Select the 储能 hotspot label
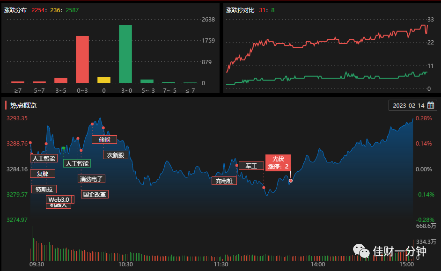The width and height of the screenshot is (441, 271). pyautogui.click(x=104, y=140)
